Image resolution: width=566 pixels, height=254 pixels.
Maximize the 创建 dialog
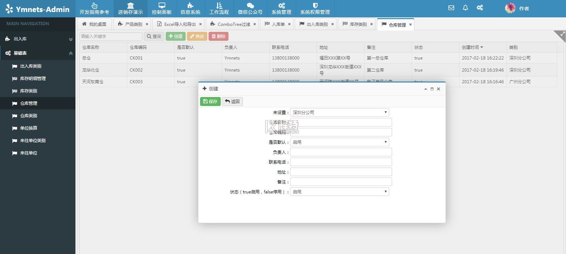coord(432,89)
